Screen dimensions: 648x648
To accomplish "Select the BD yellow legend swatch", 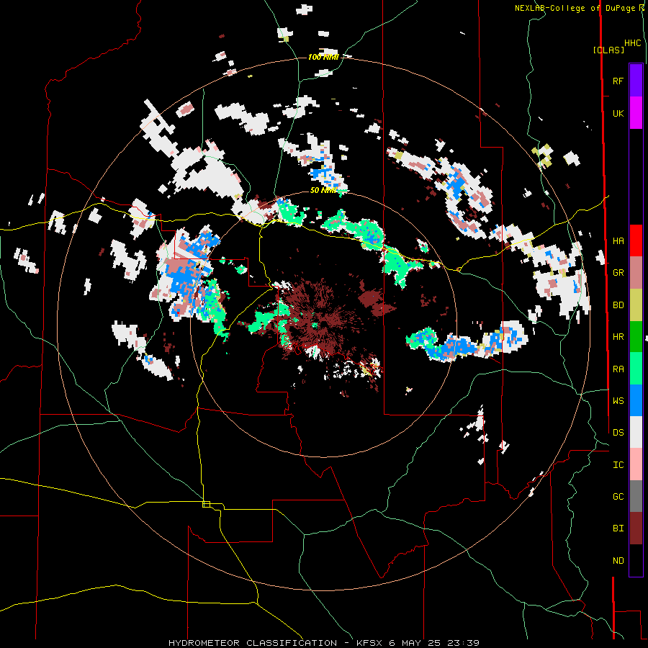I will [x=636, y=305].
